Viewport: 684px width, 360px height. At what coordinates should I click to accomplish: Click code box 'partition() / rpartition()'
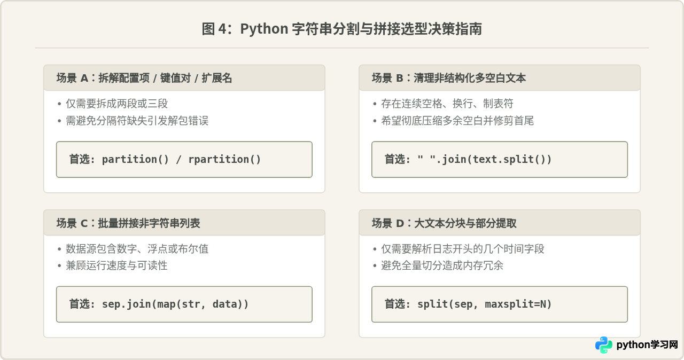coord(184,159)
